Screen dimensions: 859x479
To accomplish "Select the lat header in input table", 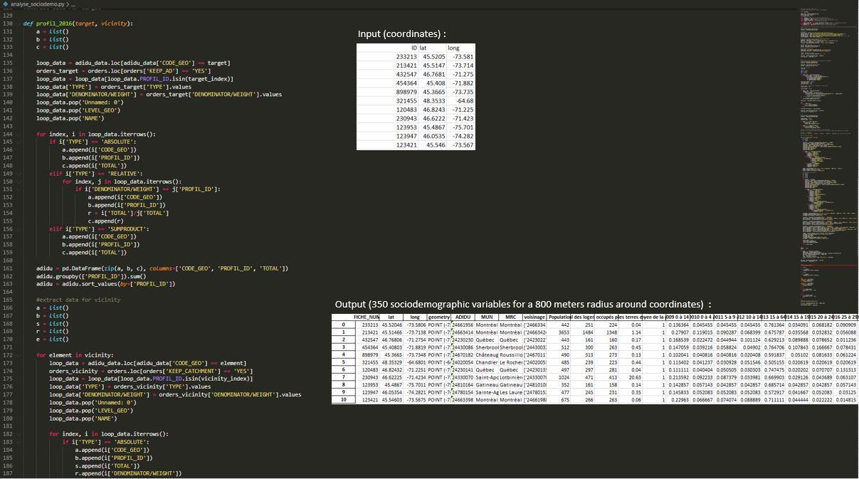I will point(424,48).
